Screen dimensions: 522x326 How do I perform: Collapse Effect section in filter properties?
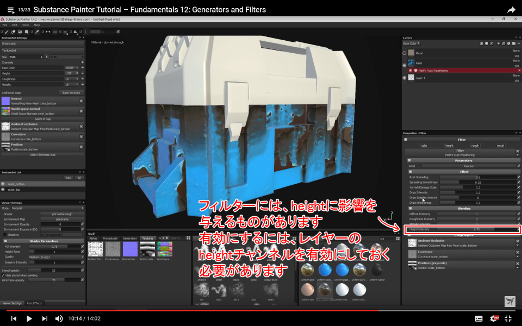[411, 172]
